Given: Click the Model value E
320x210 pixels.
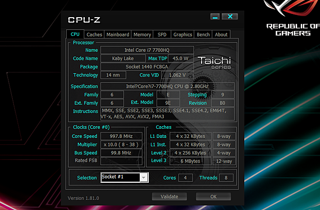Looking at the screenshot, I should [x=168, y=95].
